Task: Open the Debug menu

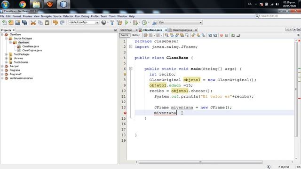Action: 85,16
